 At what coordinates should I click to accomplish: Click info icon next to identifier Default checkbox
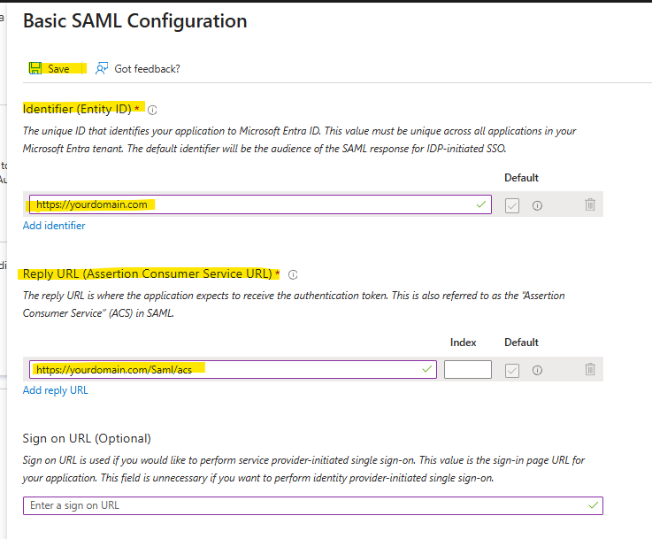(537, 205)
